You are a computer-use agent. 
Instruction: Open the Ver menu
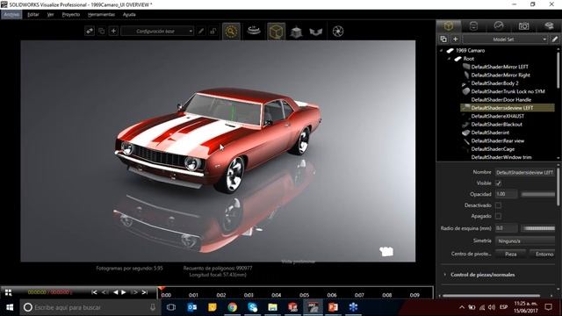[x=51, y=14]
